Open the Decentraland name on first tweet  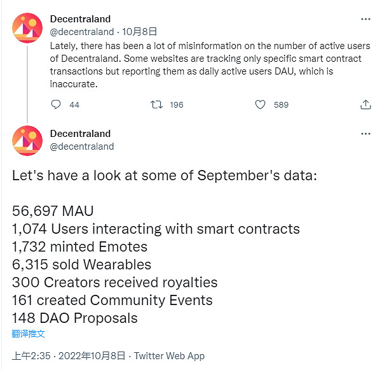pyautogui.click(x=80, y=19)
